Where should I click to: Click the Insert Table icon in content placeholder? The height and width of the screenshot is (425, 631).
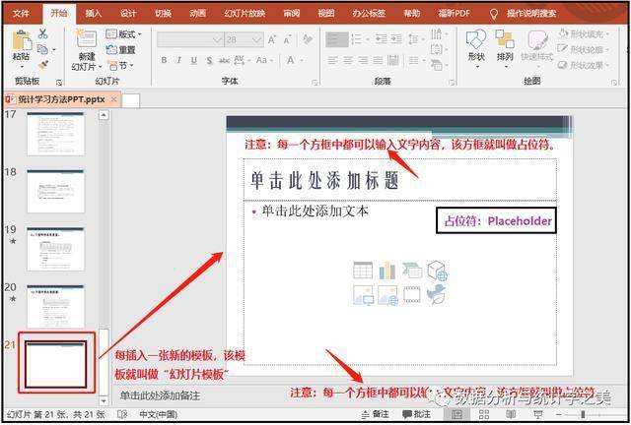click(363, 270)
